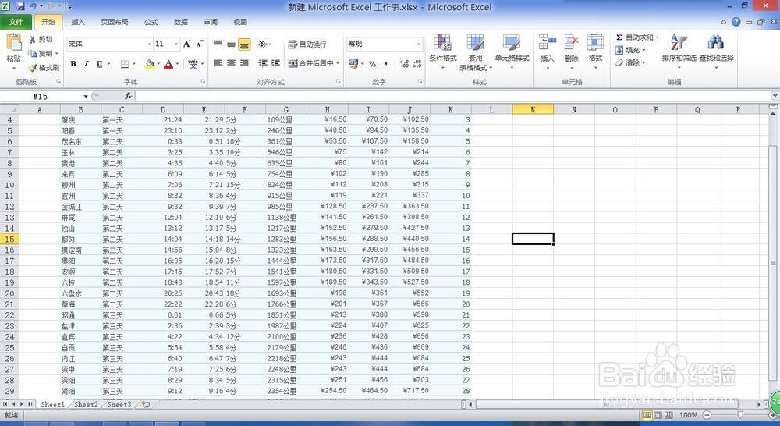Center text horizontally
Image resolution: width=780 pixels, height=426 pixels.
point(231,63)
